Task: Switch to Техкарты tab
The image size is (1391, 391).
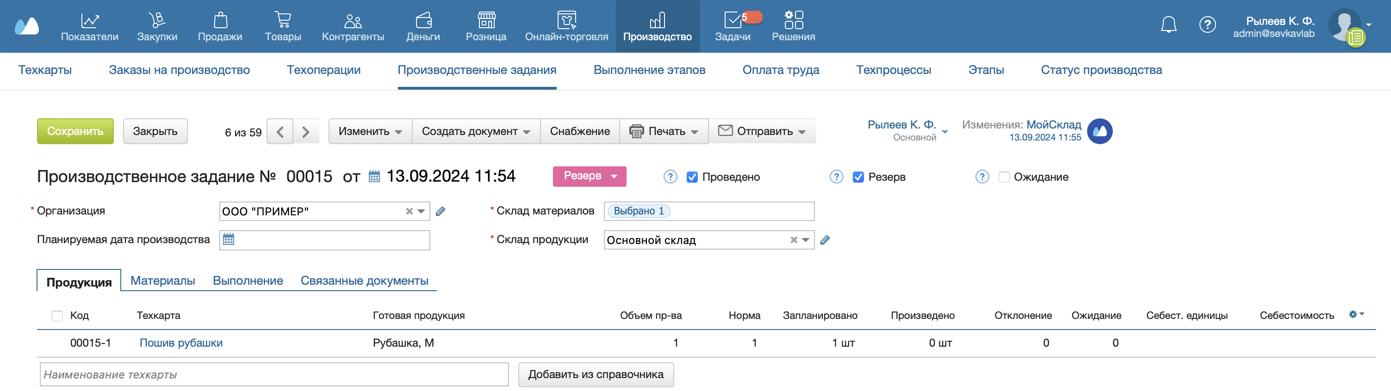Action: (x=45, y=70)
